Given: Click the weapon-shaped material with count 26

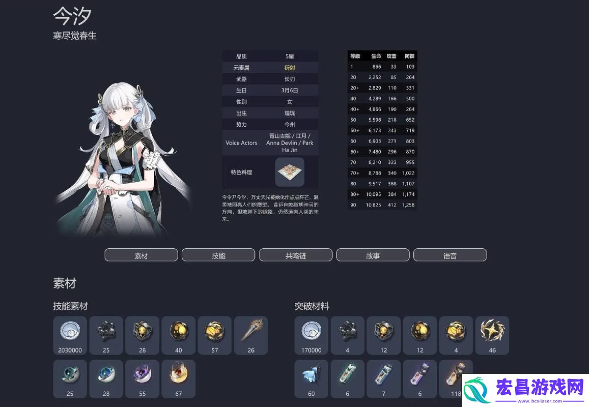Looking at the screenshot, I should pos(251,335).
